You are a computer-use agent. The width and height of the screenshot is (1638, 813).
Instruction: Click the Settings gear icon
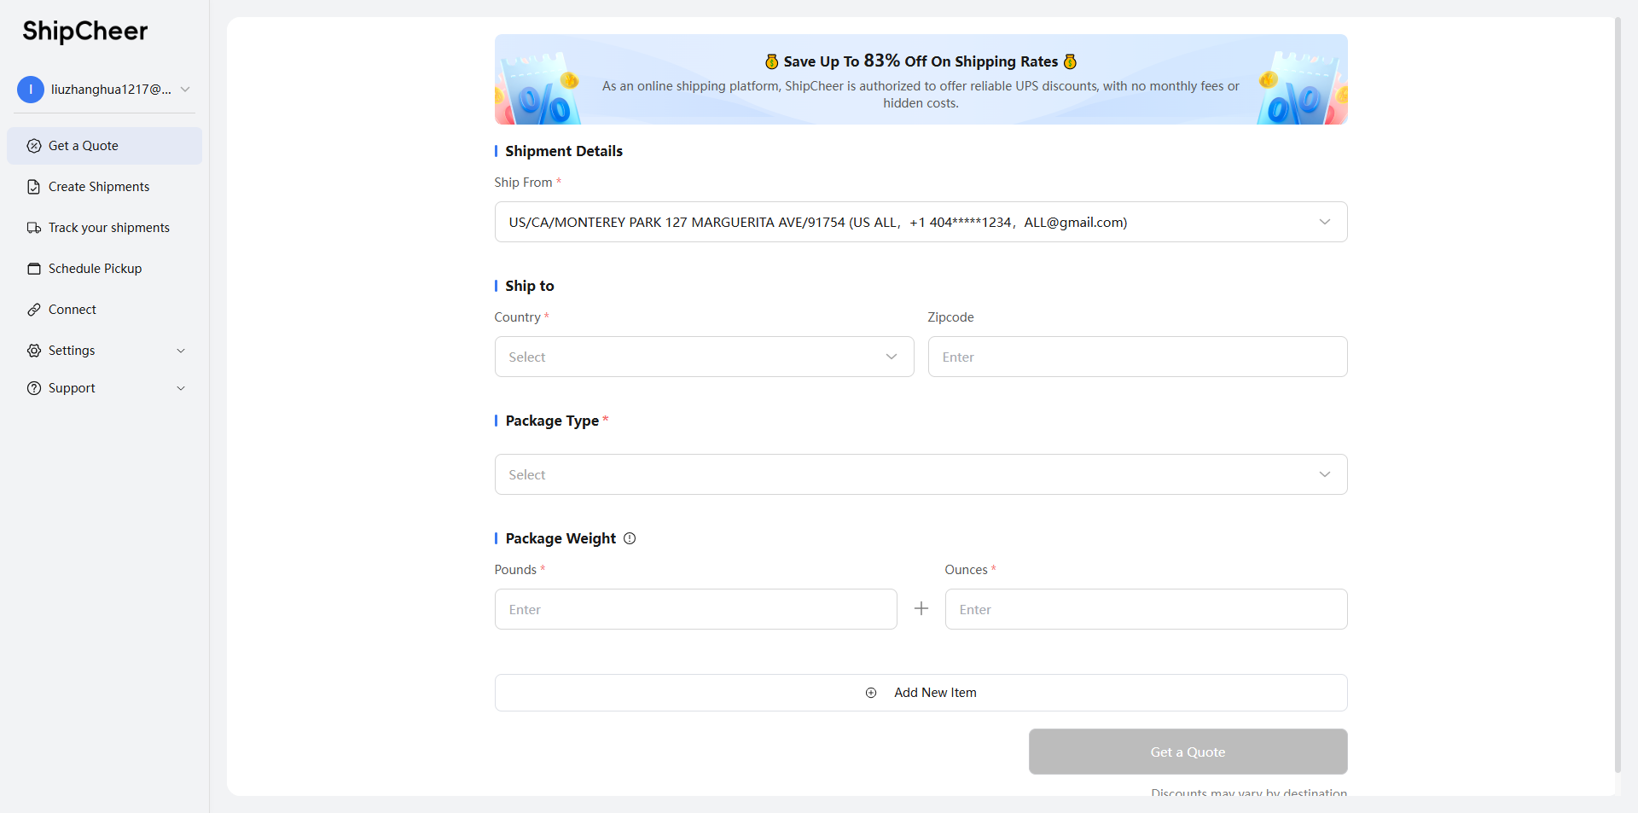(x=34, y=351)
